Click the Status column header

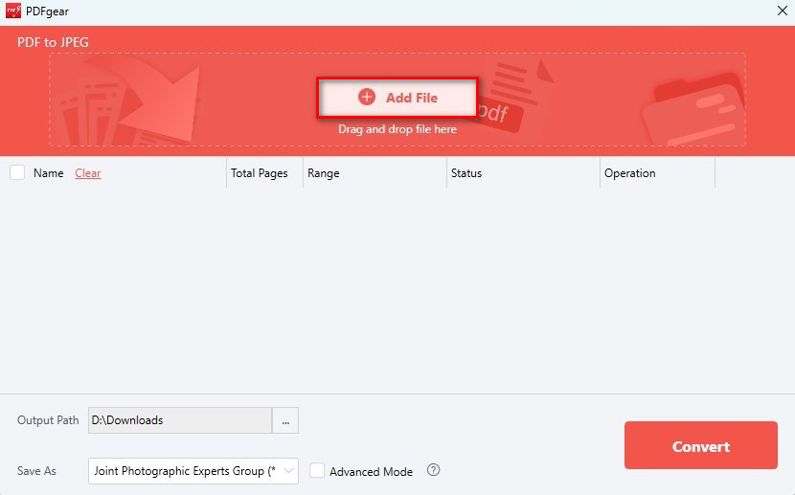tap(466, 173)
